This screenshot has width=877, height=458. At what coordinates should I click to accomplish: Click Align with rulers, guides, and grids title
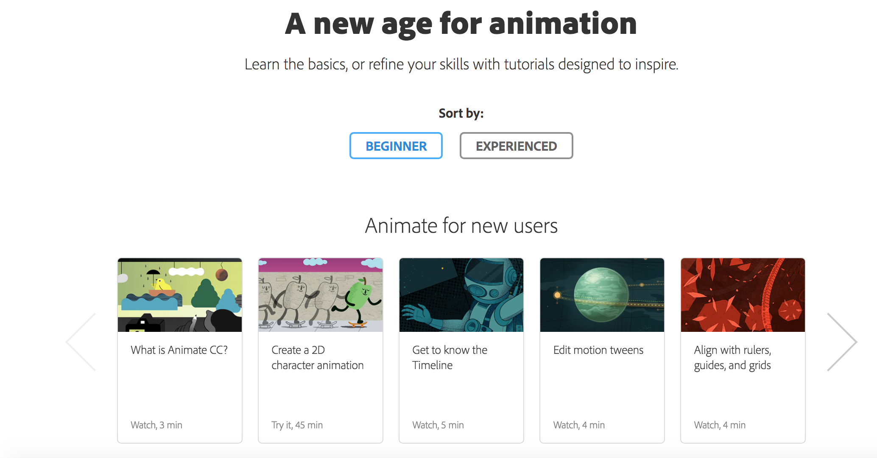[732, 358]
